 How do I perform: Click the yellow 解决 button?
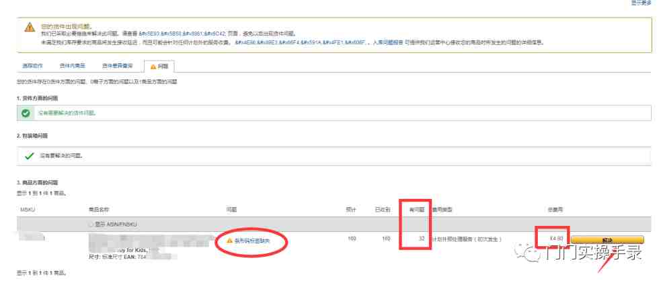tap(607, 239)
